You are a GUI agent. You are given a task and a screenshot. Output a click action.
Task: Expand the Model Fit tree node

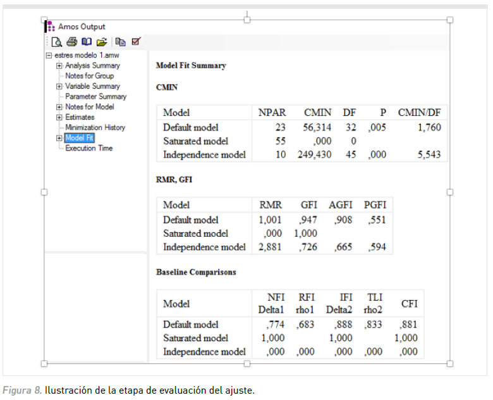[59, 138]
